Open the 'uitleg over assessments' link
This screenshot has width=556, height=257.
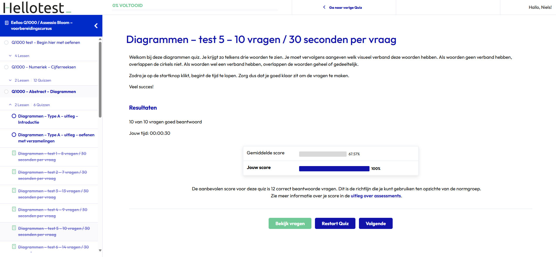(x=376, y=196)
